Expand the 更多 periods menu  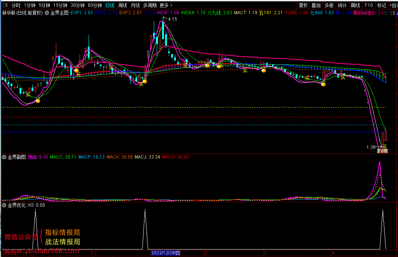point(166,5)
